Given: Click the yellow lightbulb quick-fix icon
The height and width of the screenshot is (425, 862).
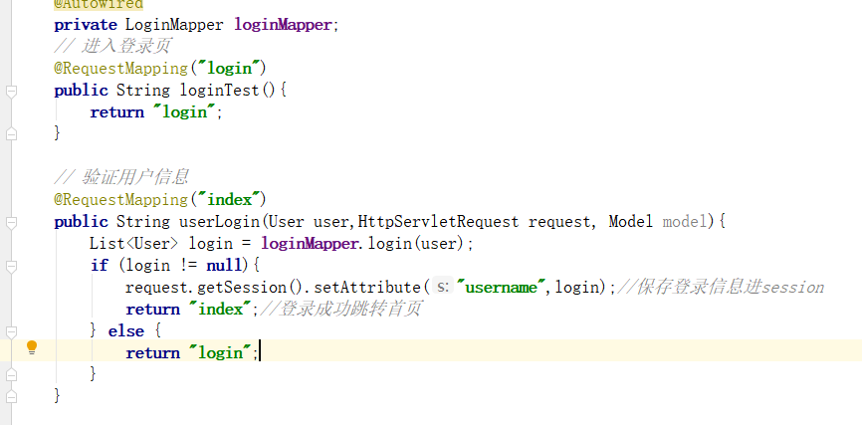Looking at the screenshot, I should [x=32, y=348].
